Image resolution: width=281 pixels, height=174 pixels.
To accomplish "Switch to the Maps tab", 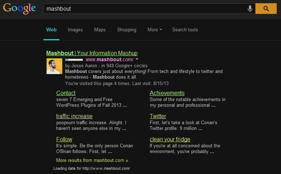I will pos(100,30).
